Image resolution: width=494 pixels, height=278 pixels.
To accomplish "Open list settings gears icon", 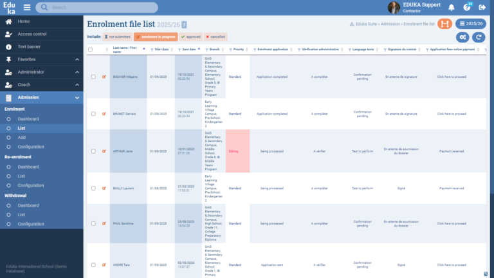I will point(462,37).
